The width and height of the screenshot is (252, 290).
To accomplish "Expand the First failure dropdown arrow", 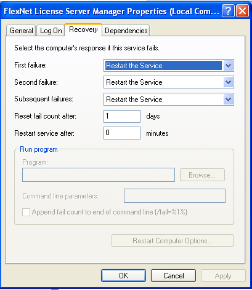I will click(228, 66).
